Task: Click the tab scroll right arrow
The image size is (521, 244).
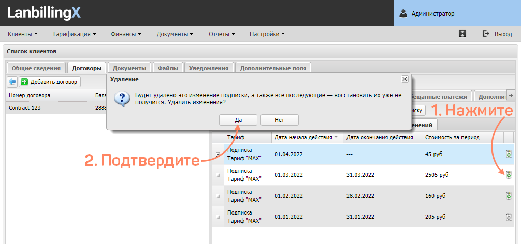Action: pyautogui.click(x=510, y=96)
